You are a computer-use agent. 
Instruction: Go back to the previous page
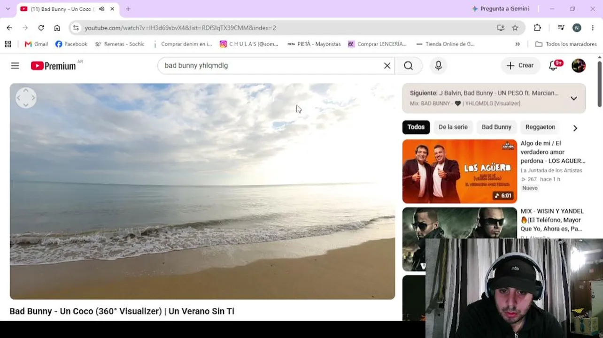click(9, 28)
